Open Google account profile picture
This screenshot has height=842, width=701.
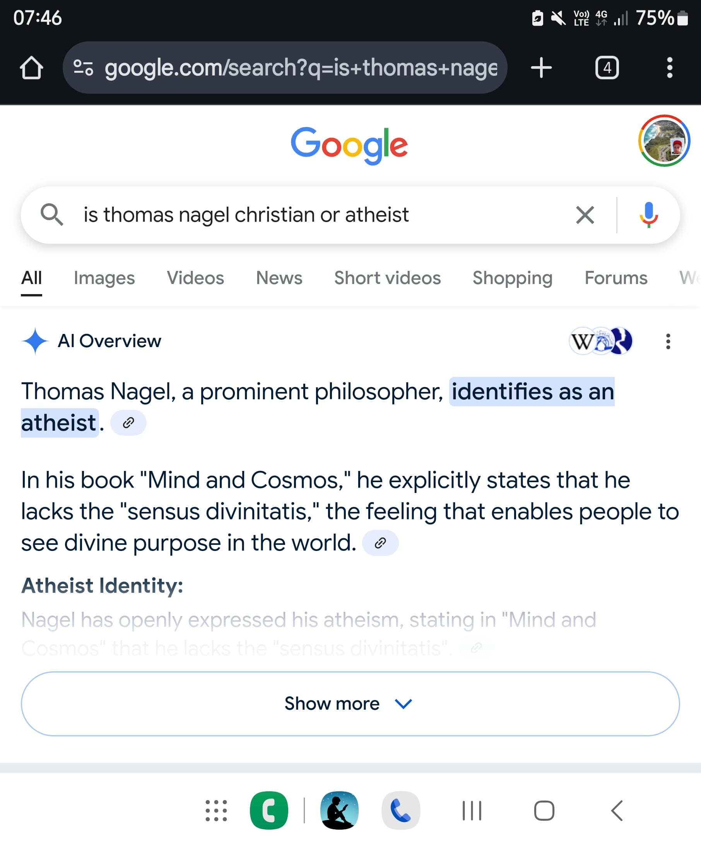point(664,141)
